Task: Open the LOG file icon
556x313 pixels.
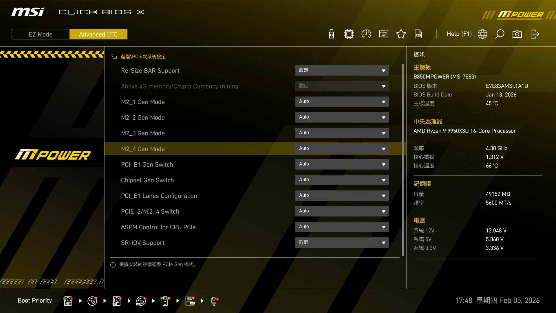Action: [418, 34]
